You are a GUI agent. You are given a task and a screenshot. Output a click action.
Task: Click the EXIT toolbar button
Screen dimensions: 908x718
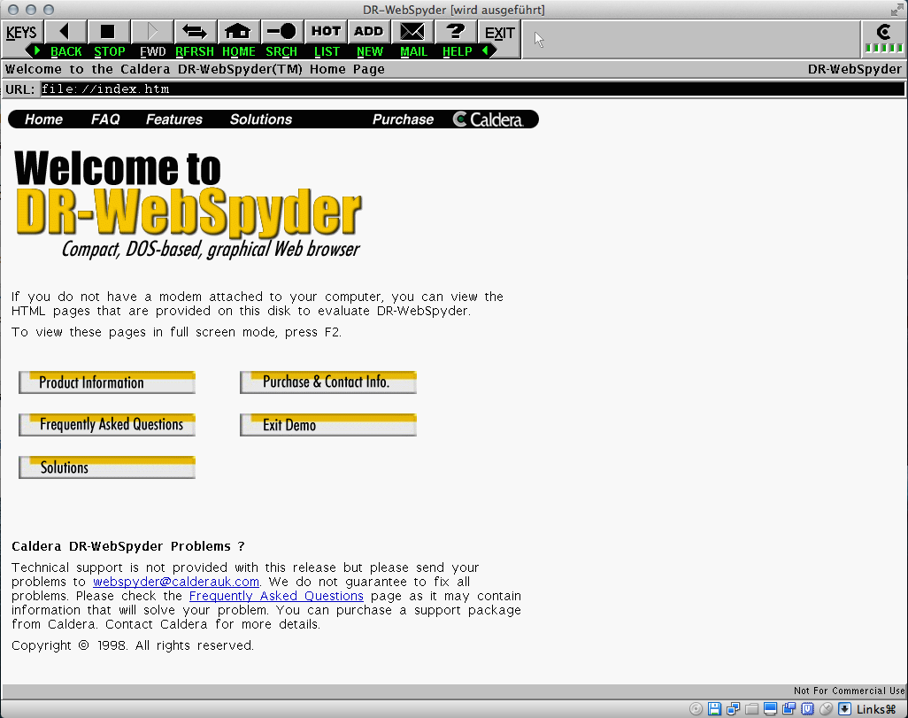point(499,33)
